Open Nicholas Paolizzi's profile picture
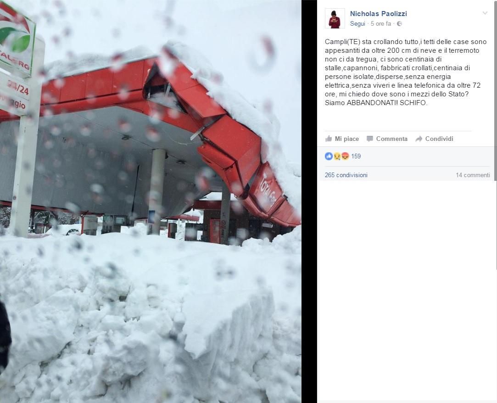Image resolution: width=497 pixels, height=403 pixels. tap(335, 18)
